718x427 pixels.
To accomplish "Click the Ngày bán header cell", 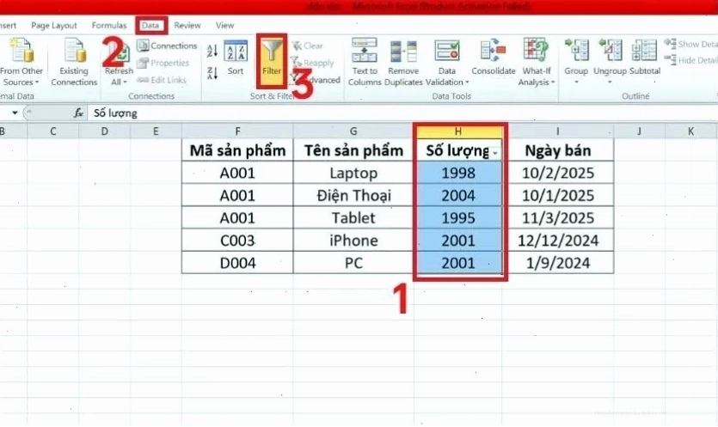I will point(557,150).
